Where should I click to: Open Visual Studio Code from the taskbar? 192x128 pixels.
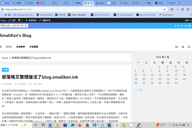point(94,125)
